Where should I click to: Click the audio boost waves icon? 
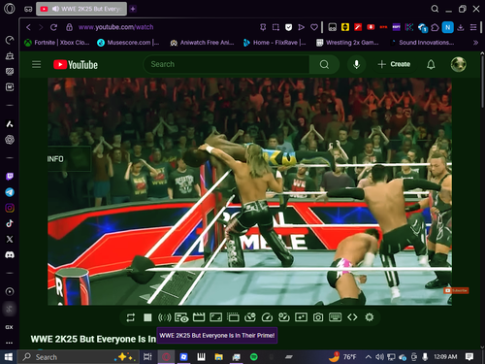pos(164,317)
